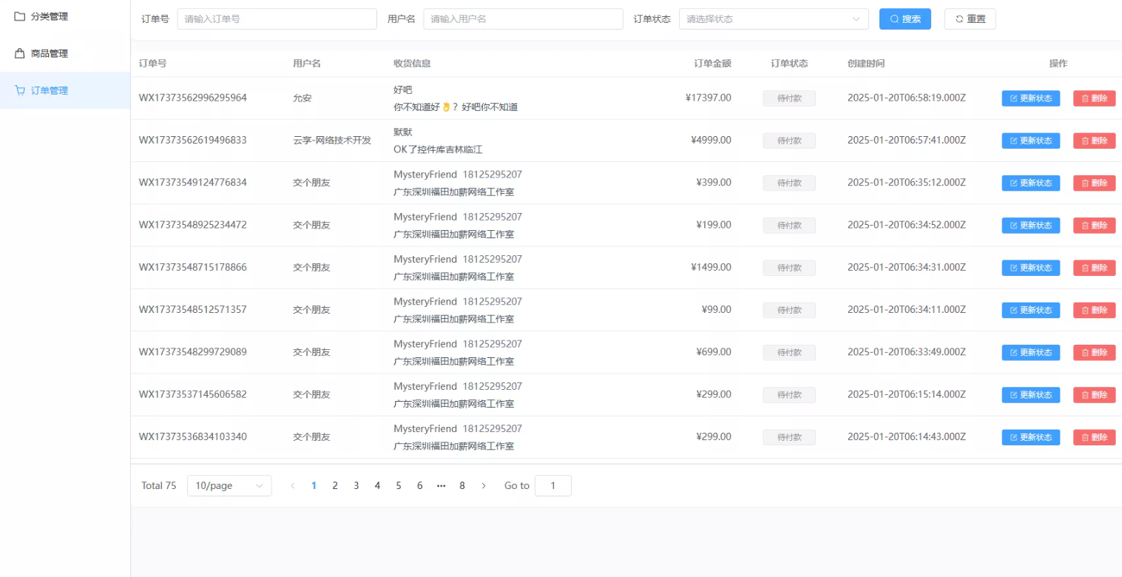The height and width of the screenshot is (577, 1122).
Task: Click the blue 搜索 search button
Action: [905, 18]
